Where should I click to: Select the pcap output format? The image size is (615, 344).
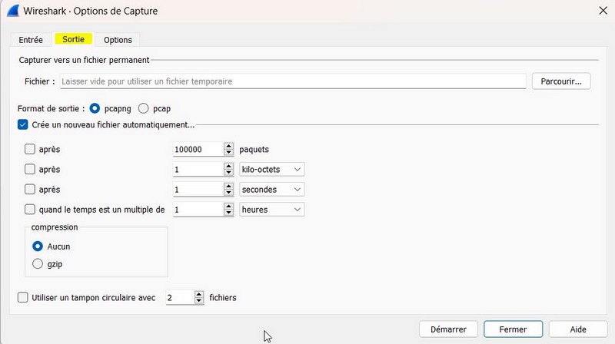click(x=144, y=108)
